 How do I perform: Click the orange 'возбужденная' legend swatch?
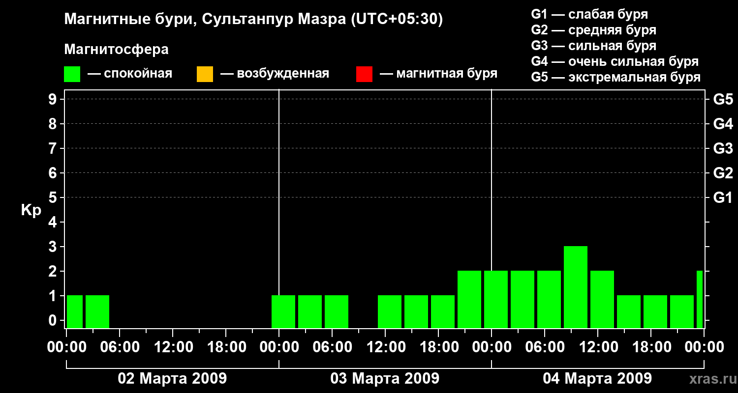pos(205,74)
